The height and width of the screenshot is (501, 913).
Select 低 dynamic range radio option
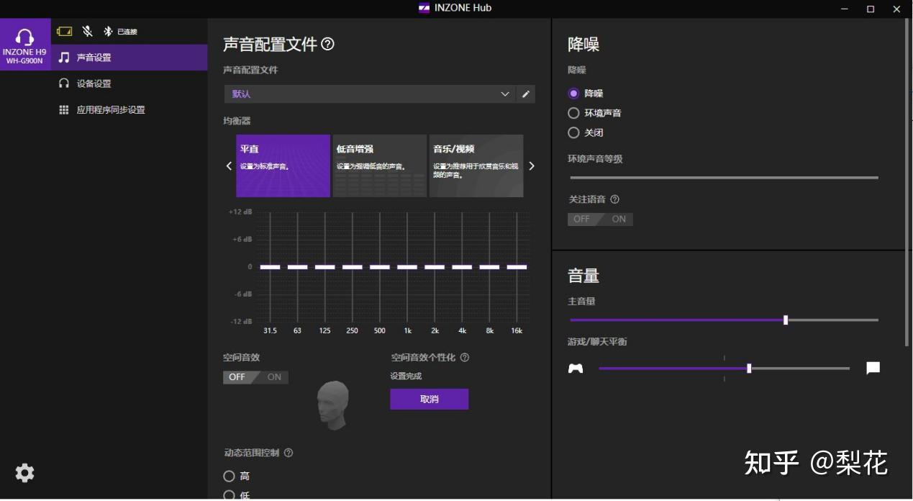(x=229, y=495)
